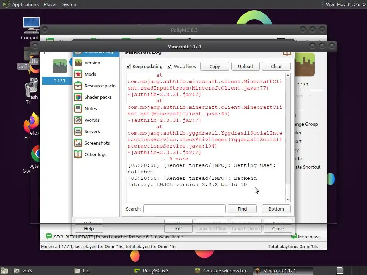Click the scrollbar down arrow in log
367x275 pixels.
[x=288, y=199]
